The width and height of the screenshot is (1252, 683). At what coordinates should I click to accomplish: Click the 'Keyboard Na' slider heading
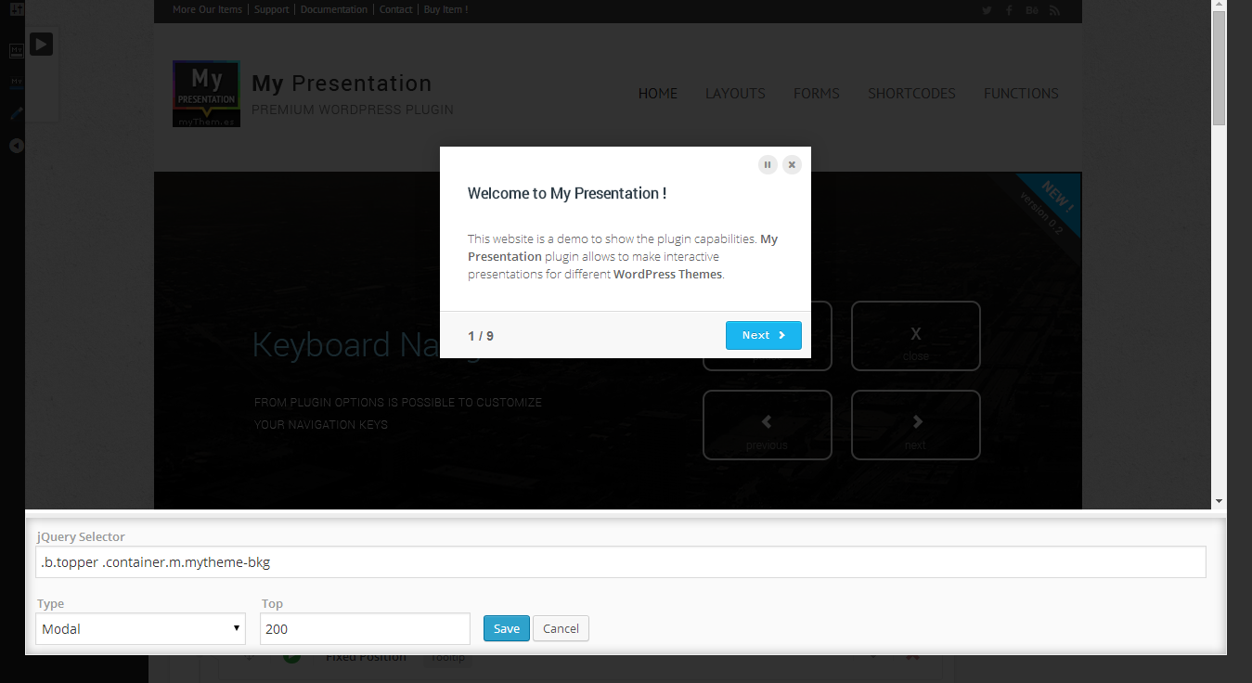pyautogui.click(x=345, y=345)
